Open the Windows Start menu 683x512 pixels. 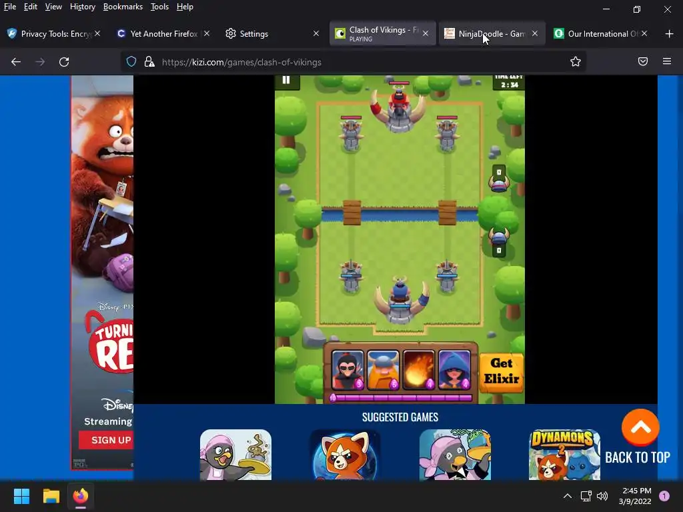coord(21,496)
